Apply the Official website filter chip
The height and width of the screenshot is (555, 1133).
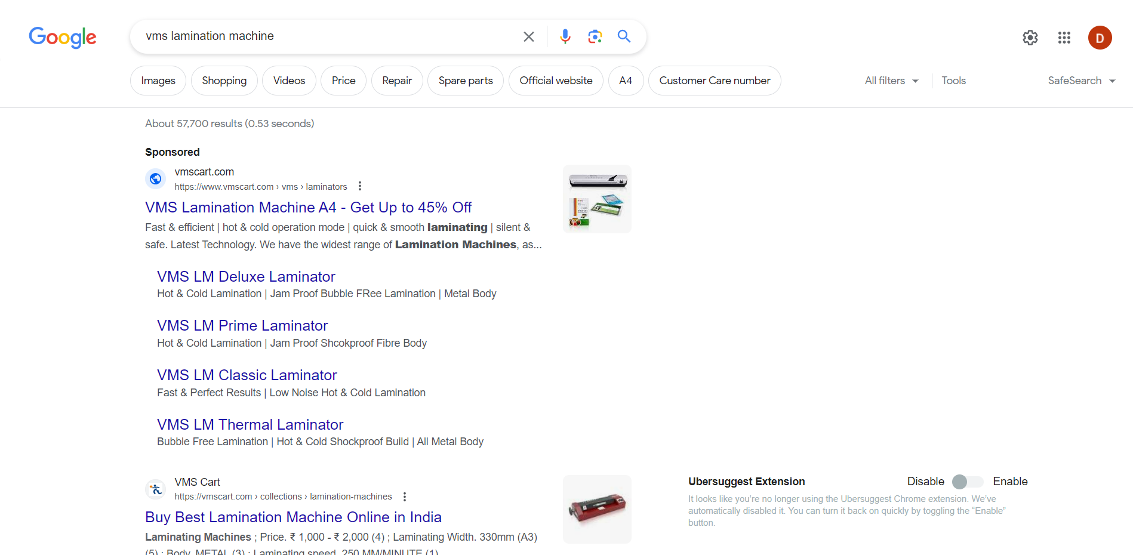556,81
